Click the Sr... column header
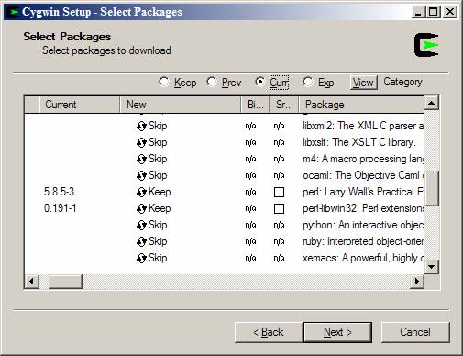Viewport: 463px width, 356px height. coord(284,105)
